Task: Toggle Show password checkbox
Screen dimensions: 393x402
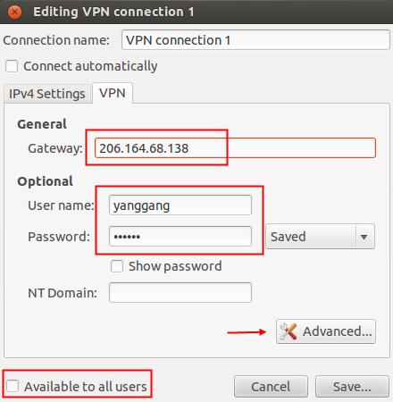Action: pyautogui.click(x=117, y=266)
